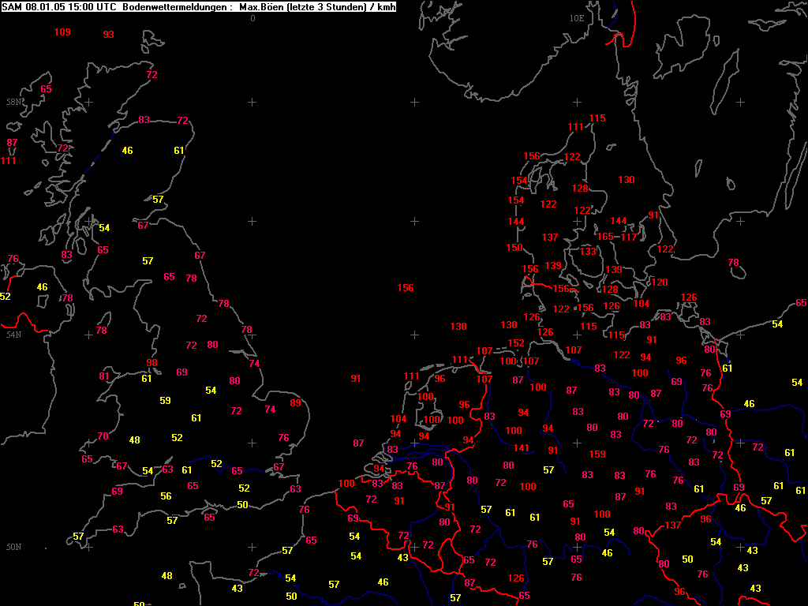Click the map title header text
Viewport: 808px width, 606px height.
199,7
